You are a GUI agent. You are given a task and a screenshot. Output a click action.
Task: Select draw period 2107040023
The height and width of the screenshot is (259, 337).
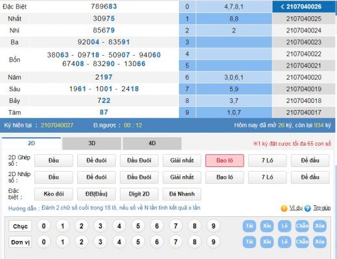tap(303, 42)
